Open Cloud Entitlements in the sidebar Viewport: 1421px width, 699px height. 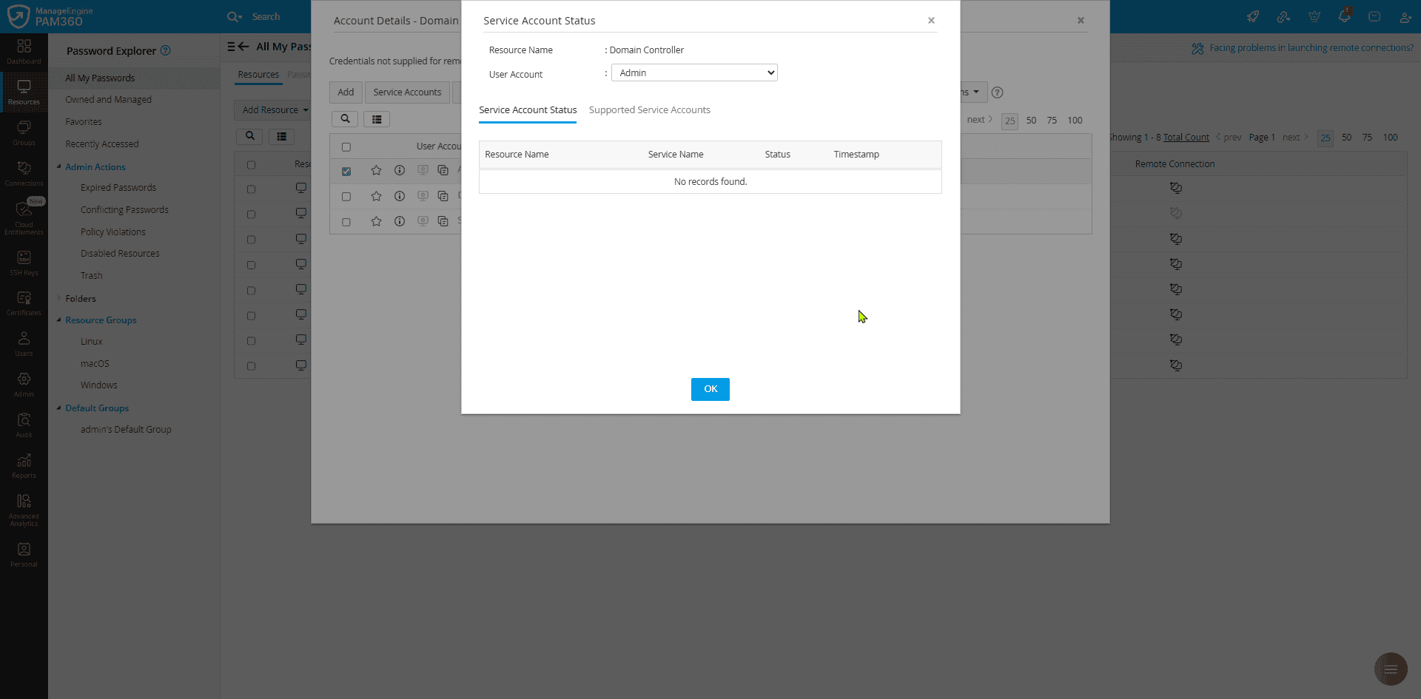[24, 215]
